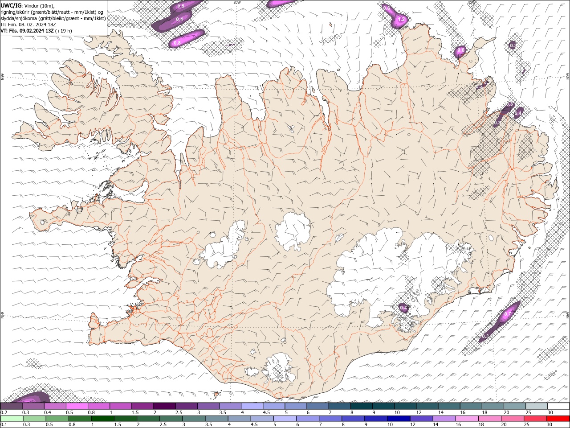Click the rain legend swatch between 7 and 8
The image size is (570, 428).
[330, 419]
